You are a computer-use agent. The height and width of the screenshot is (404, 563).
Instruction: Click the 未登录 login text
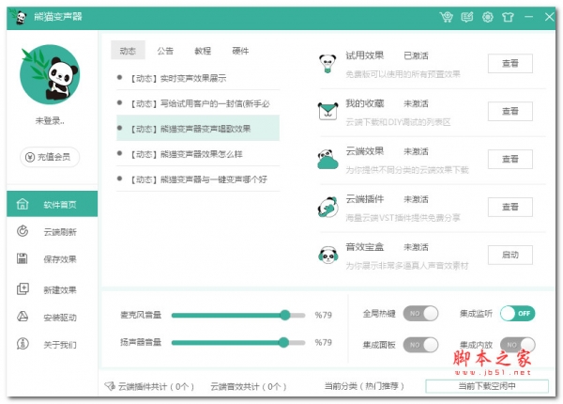[50, 121]
